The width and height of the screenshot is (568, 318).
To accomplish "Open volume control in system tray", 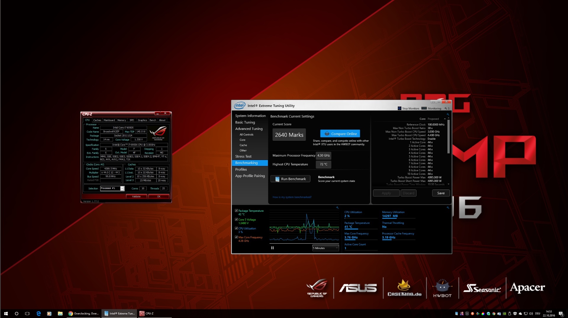I will (x=531, y=314).
